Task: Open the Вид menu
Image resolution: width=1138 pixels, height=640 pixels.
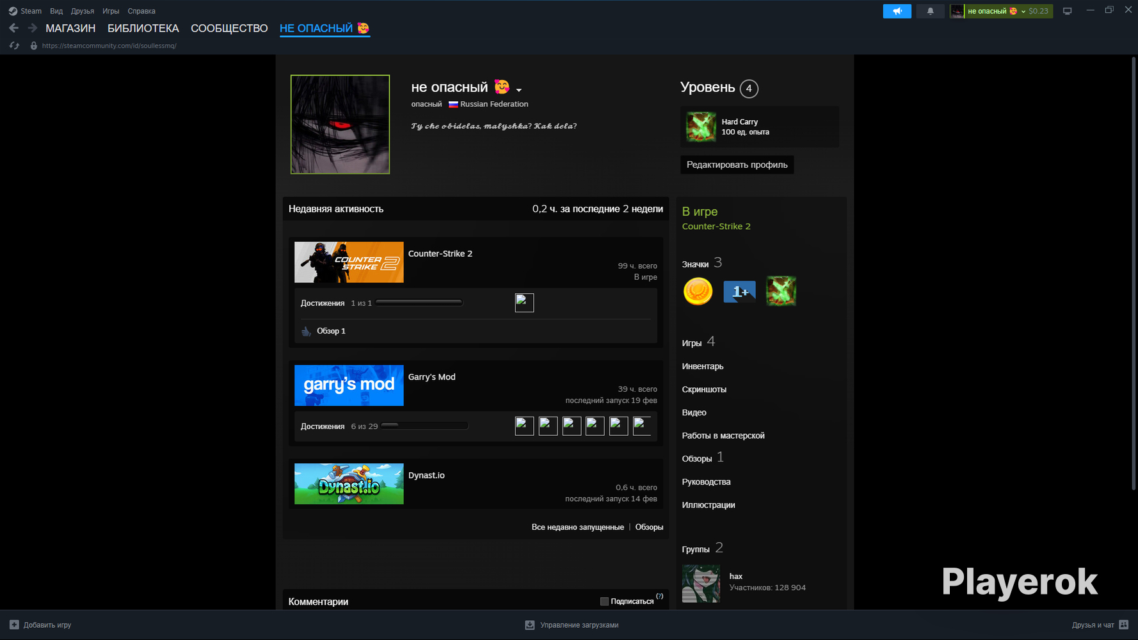Action: 56,11
